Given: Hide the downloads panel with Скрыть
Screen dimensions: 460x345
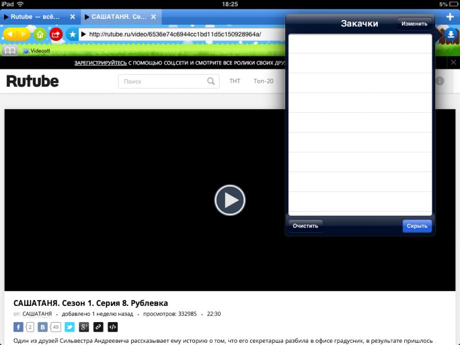Looking at the screenshot, I should coord(417,226).
